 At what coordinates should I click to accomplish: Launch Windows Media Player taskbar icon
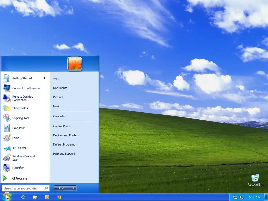click(47, 197)
